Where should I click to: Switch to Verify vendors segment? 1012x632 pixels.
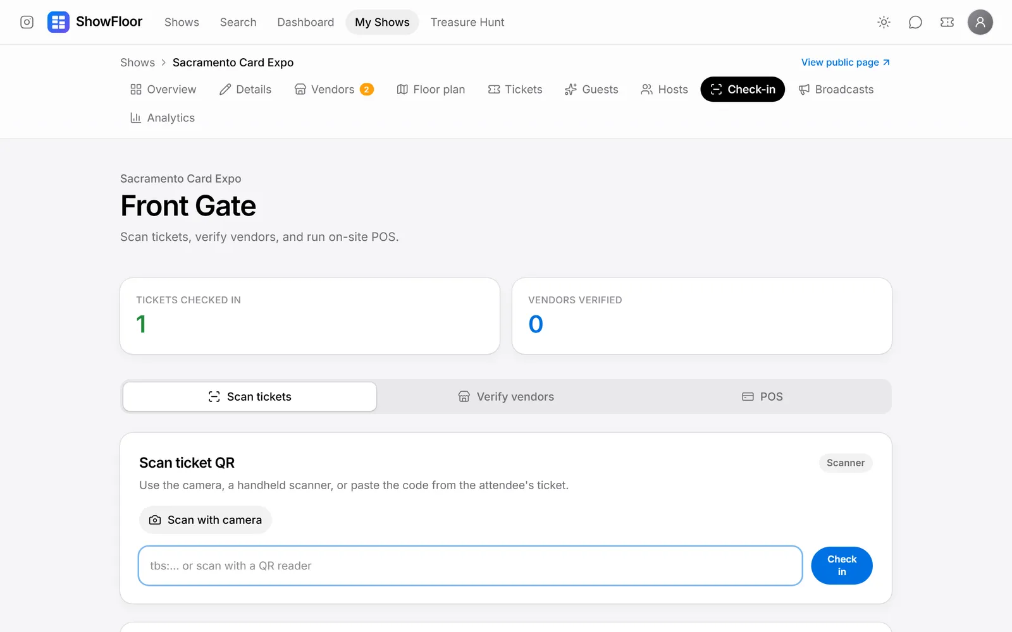[x=506, y=396]
